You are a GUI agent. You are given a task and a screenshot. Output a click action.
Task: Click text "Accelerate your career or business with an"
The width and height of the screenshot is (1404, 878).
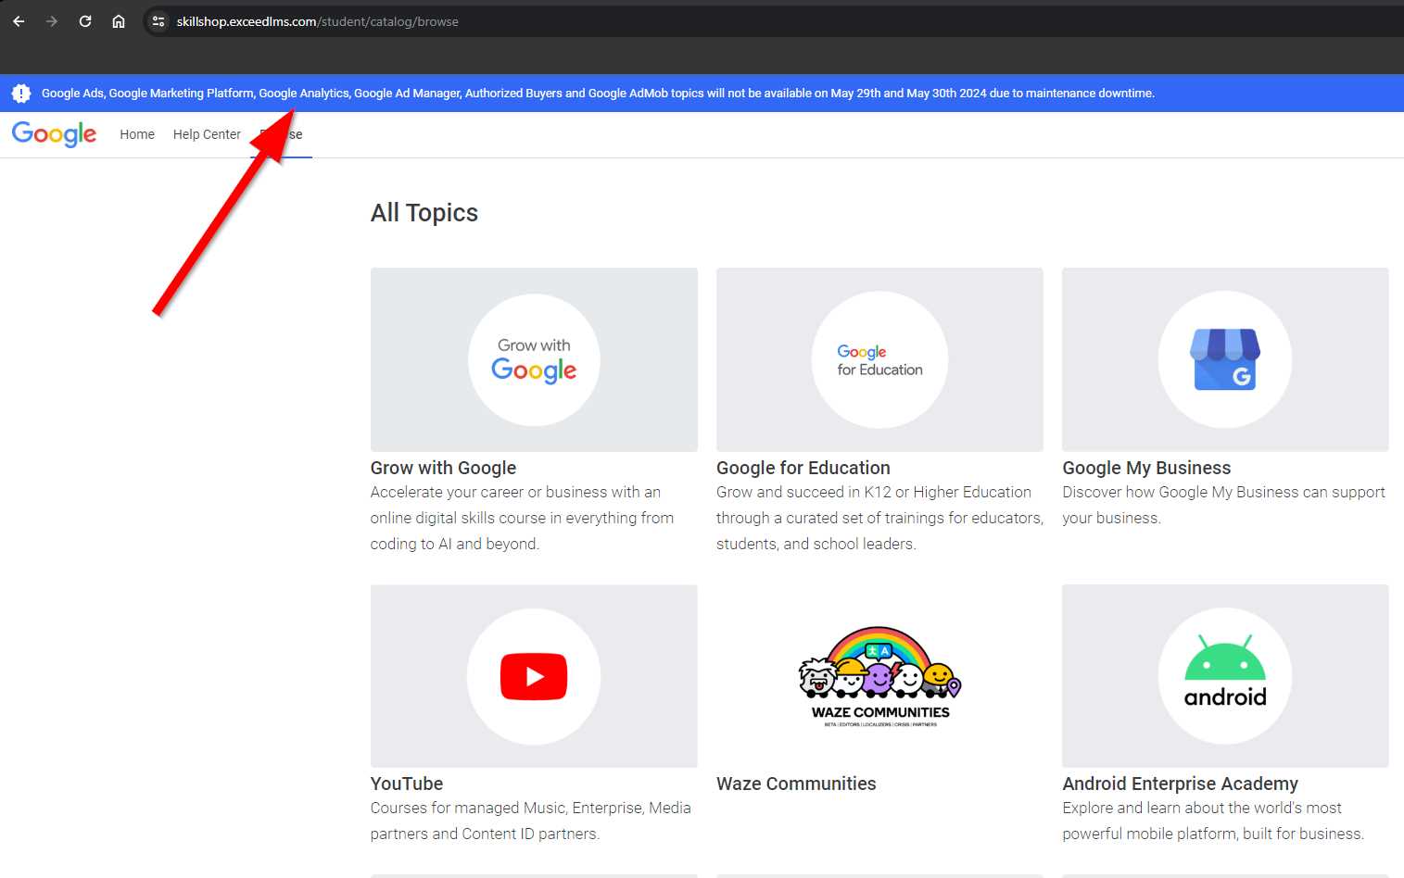[x=515, y=492]
